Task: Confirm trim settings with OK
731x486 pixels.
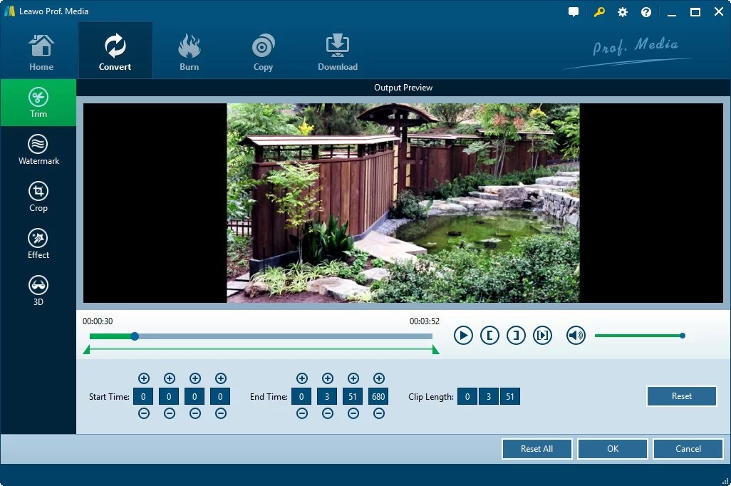Action: 612,448
